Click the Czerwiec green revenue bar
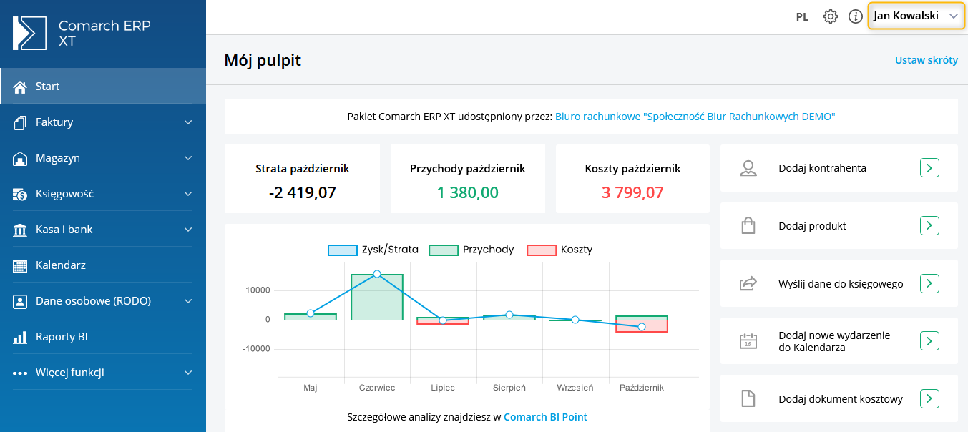968x432 pixels. (x=377, y=297)
